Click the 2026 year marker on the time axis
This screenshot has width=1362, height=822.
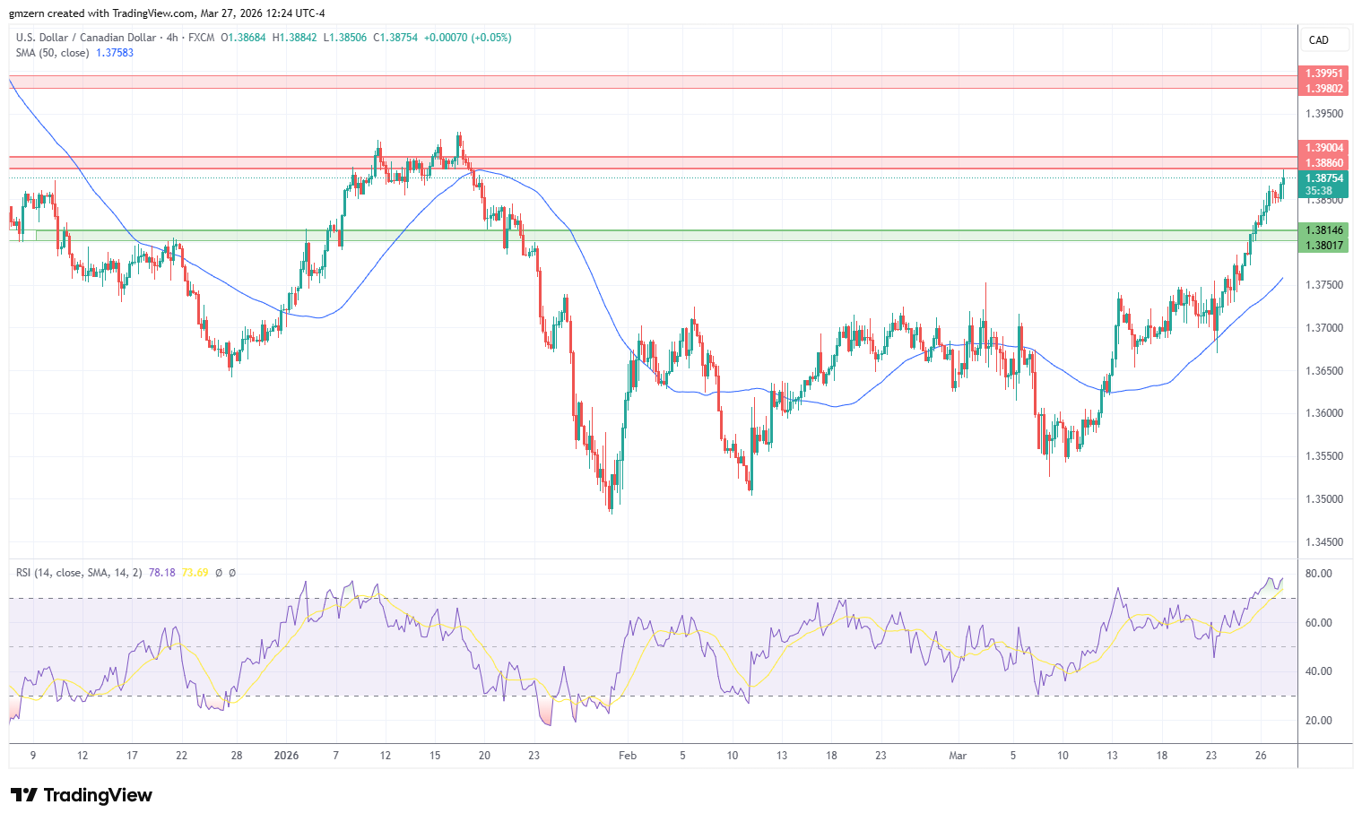286,756
